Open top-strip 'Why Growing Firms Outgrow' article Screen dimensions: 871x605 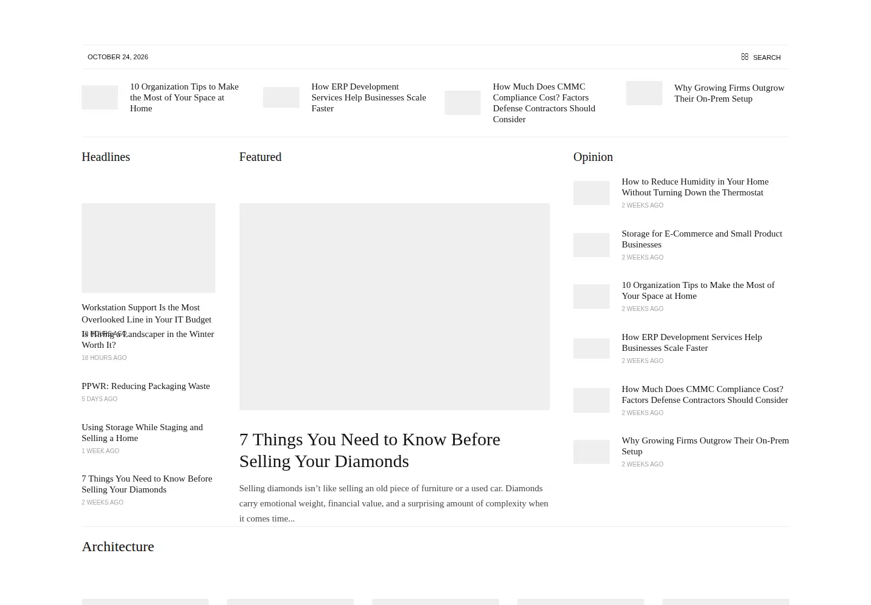[x=729, y=93]
